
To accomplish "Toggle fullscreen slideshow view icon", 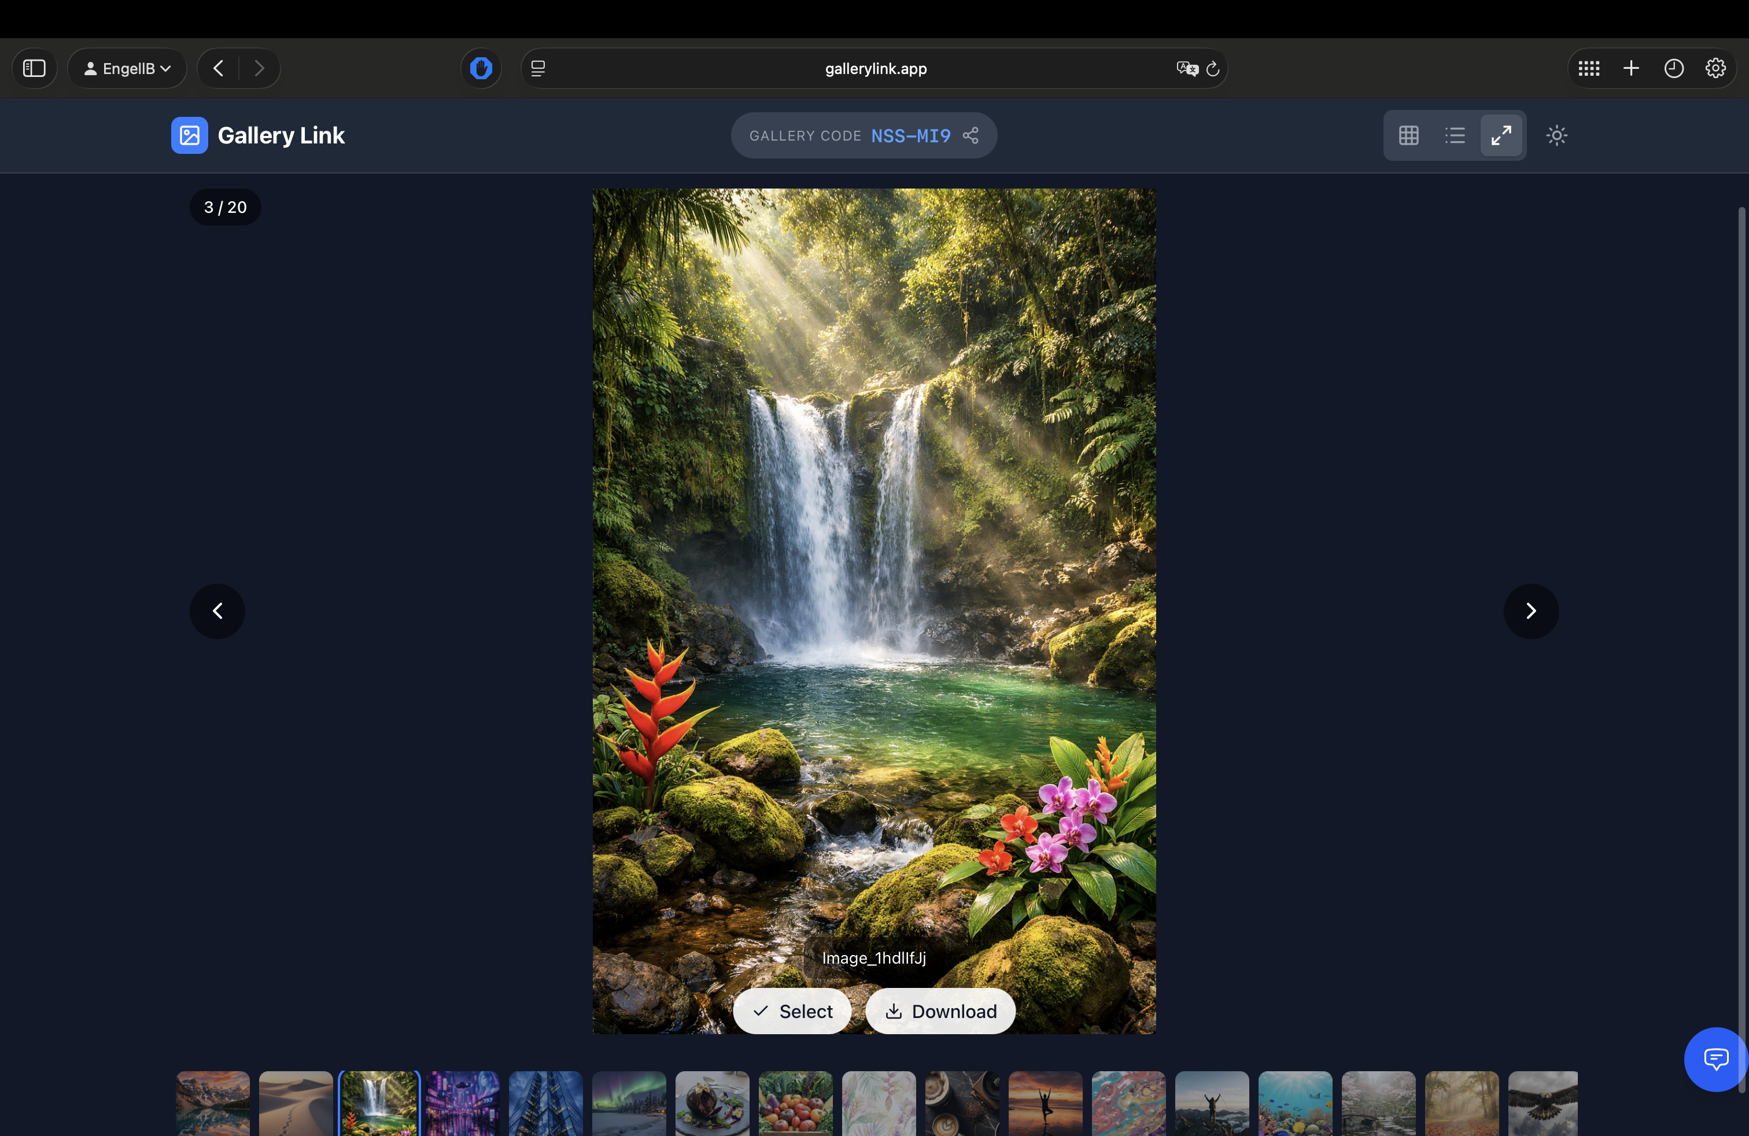I will tap(1501, 135).
